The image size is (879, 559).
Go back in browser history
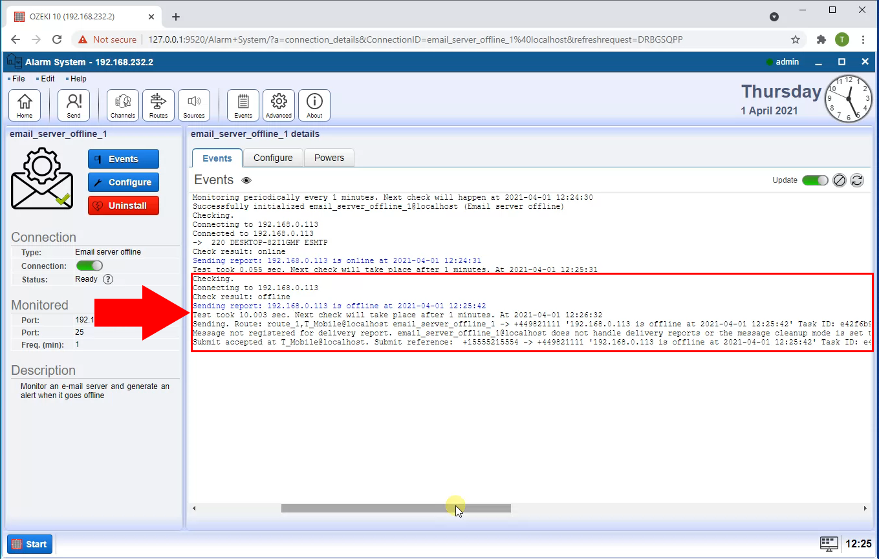[16, 39]
